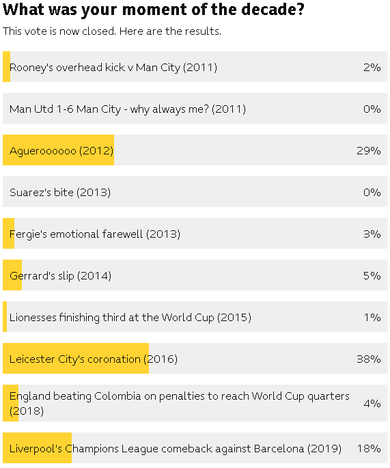Select the Gerrard's slip (2014) row
Image resolution: width=390 pixels, height=468 pixels.
tap(195, 275)
